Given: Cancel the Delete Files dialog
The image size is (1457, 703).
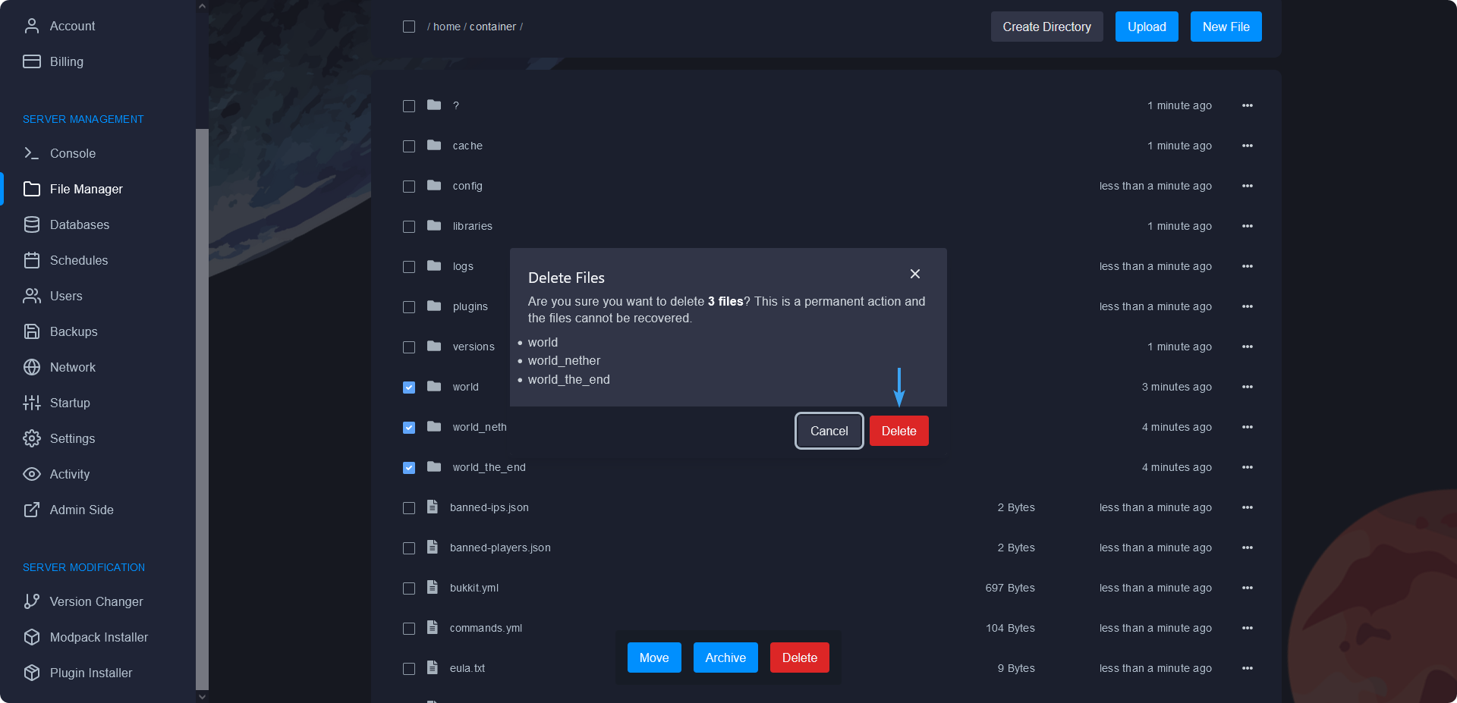Looking at the screenshot, I should (x=829, y=431).
